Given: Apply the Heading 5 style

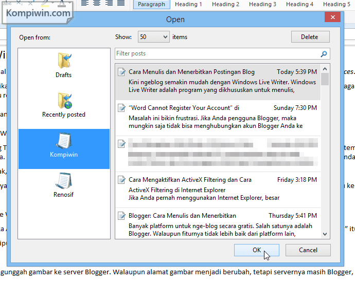Looking at the screenshot, I should (336, 4).
